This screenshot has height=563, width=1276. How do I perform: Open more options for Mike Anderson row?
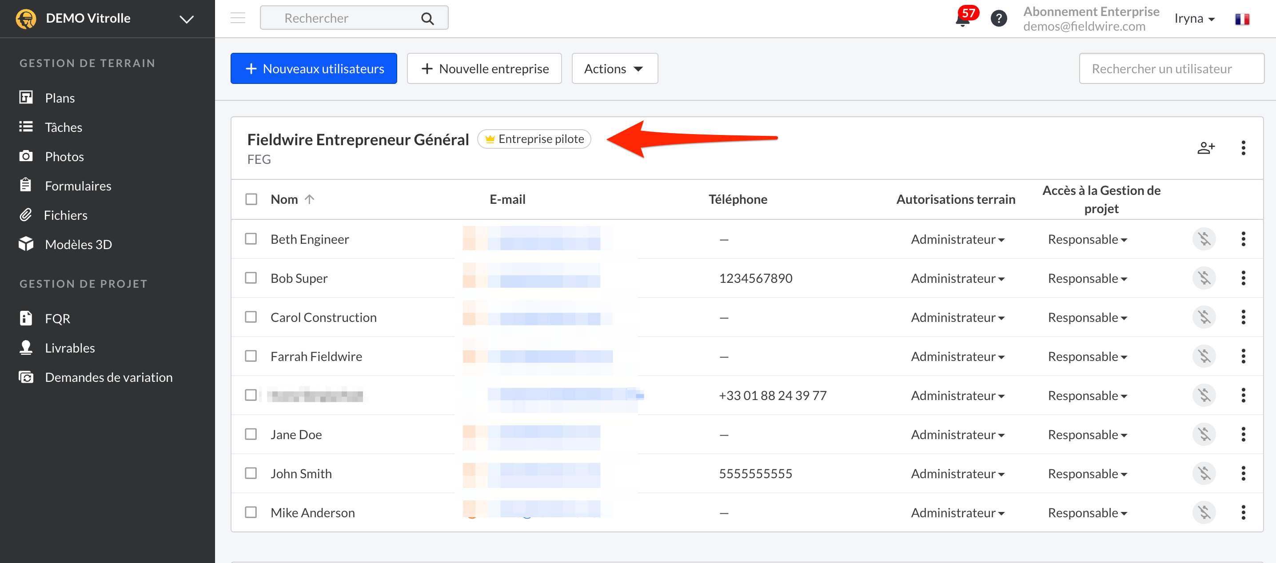(1243, 513)
